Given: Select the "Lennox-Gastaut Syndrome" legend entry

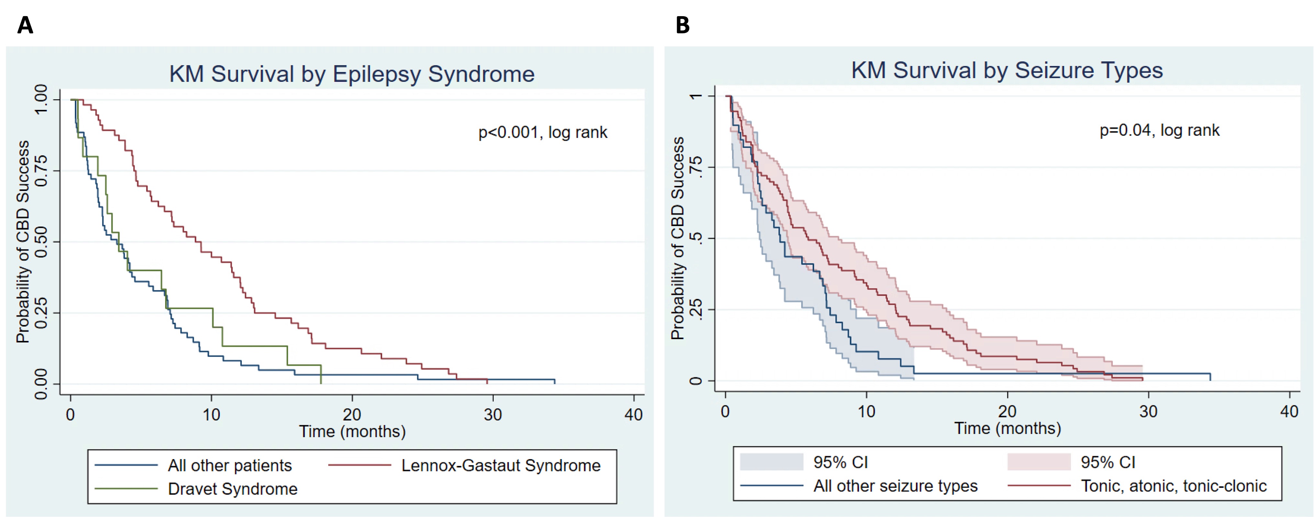Looking at the screenshot, I should 500,465.
